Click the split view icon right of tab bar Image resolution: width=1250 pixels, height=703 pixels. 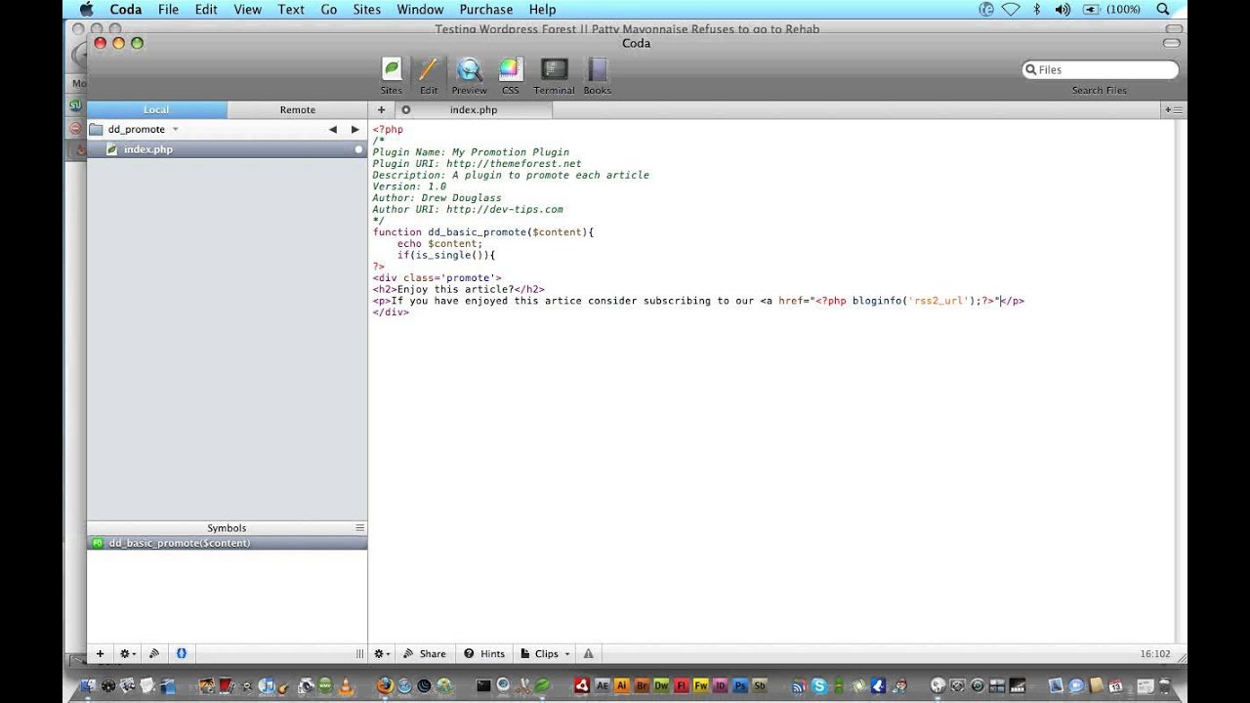pyautogui.click(x=1174, y=110)
